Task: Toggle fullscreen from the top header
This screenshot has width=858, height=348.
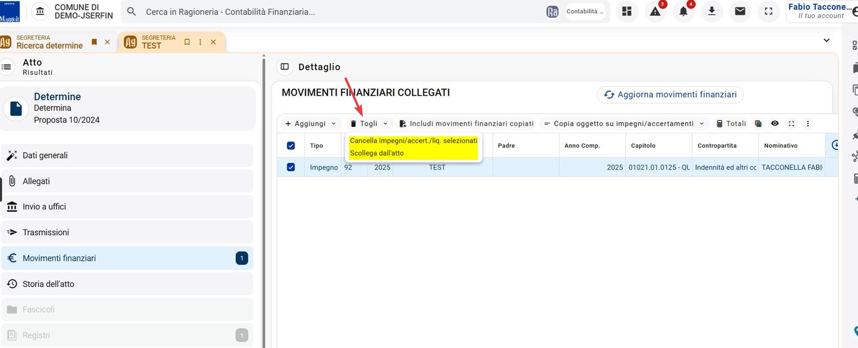Action: (768, 11)
